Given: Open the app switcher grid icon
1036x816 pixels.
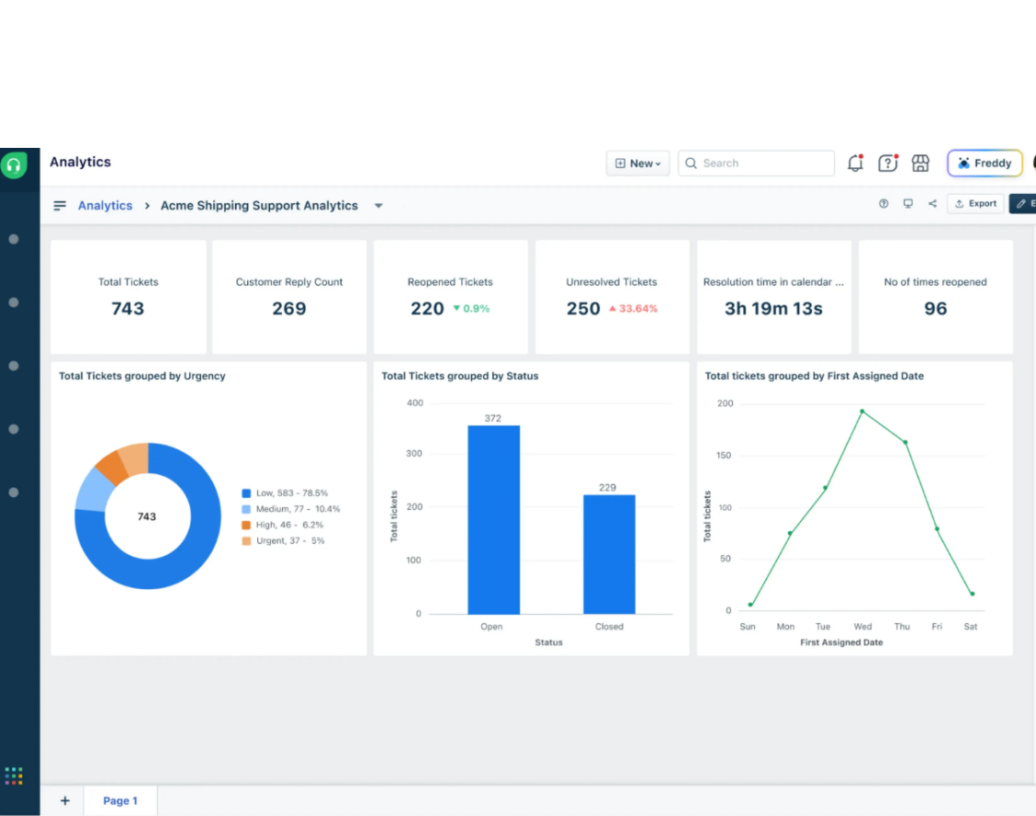Looking at the screenshot, I should pos(14,776).
